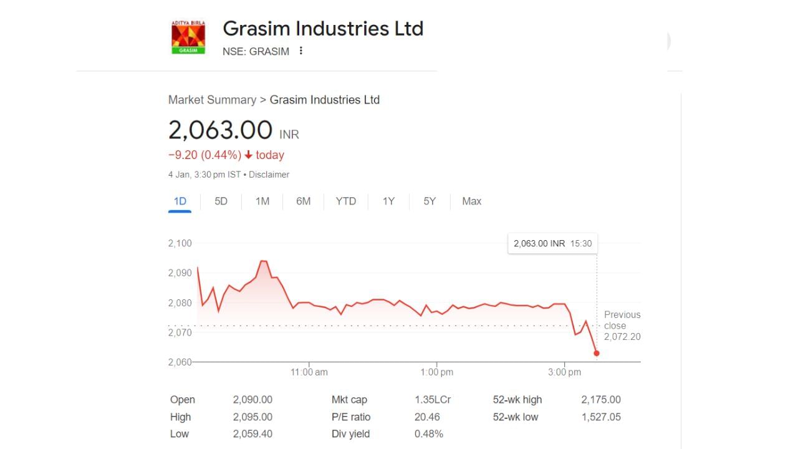
Task: Switch chart to YTD view
Action: click(x=345, y=201)
